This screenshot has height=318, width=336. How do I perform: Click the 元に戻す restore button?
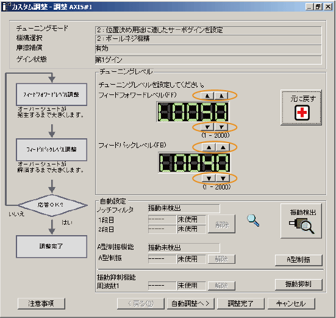click(x=301, y=107)
